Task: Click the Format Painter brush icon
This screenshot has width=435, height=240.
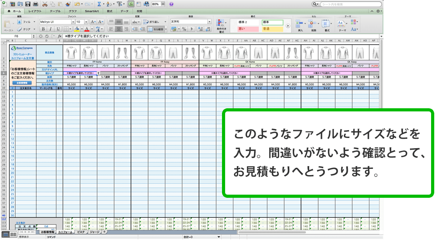Action: pos(68,4)
